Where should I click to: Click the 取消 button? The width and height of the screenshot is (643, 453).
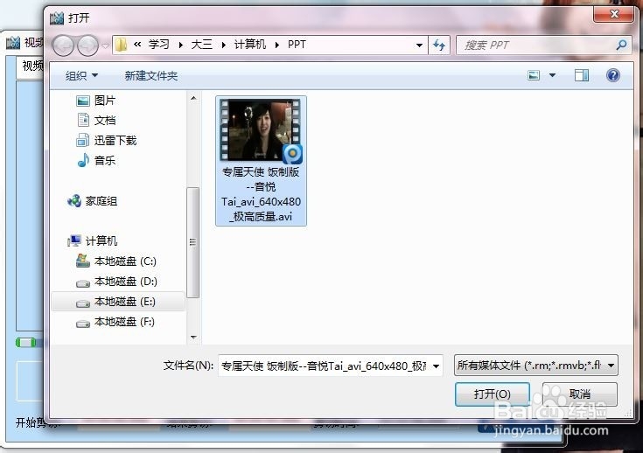[579, 394]
